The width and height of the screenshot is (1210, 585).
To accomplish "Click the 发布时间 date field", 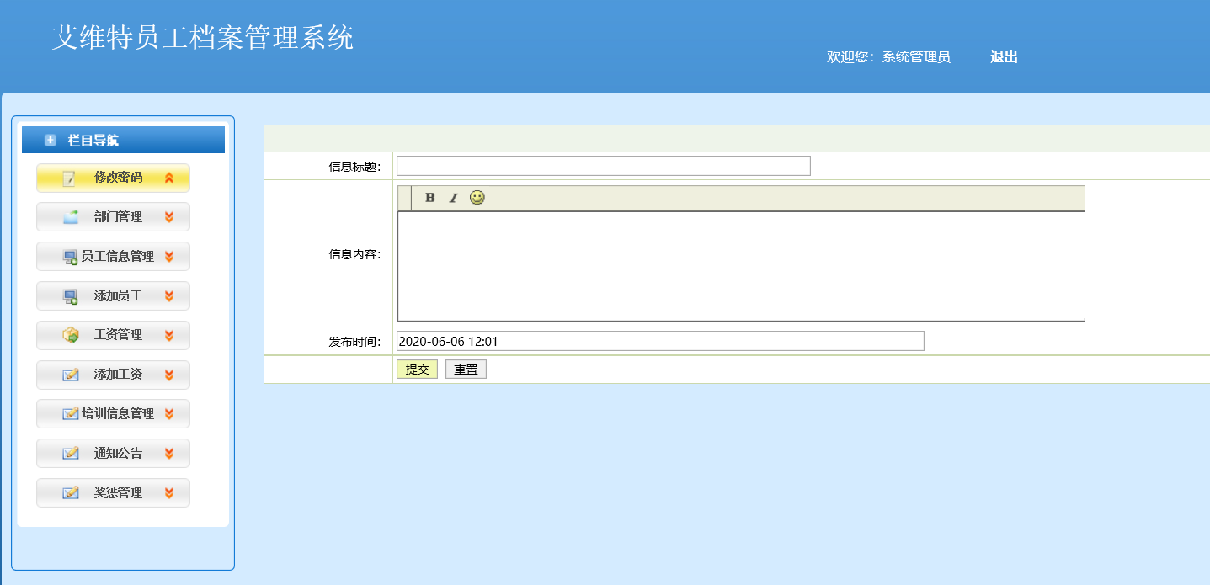I will point(660,341).
